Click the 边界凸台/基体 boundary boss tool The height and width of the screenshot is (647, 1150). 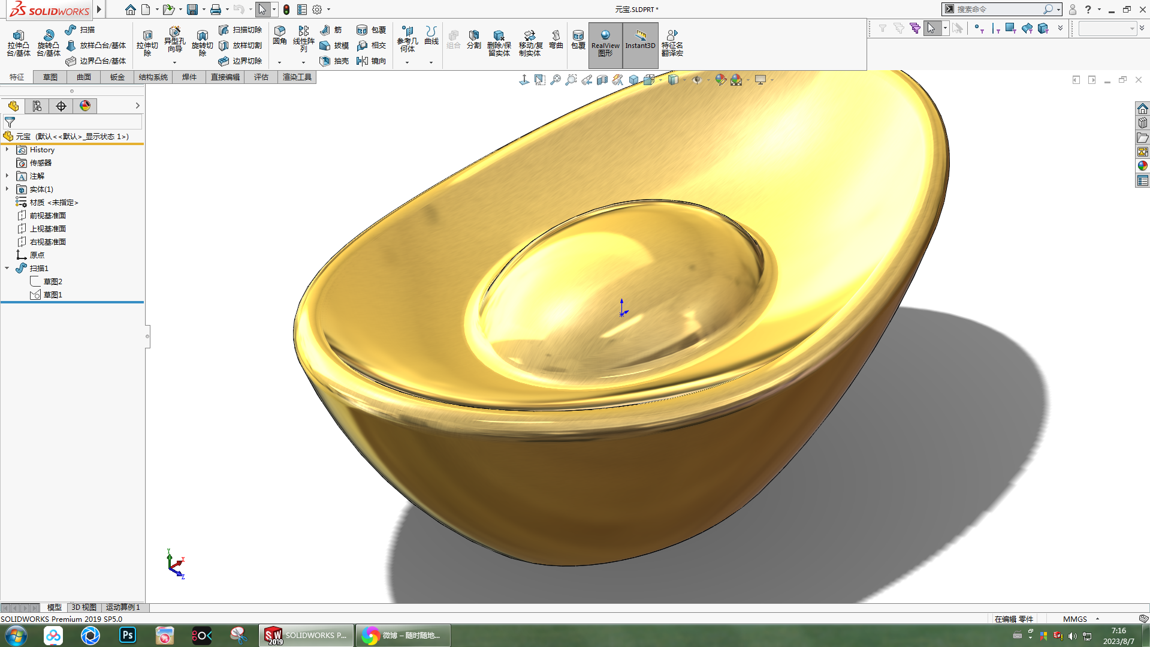(x=96, y=61)
